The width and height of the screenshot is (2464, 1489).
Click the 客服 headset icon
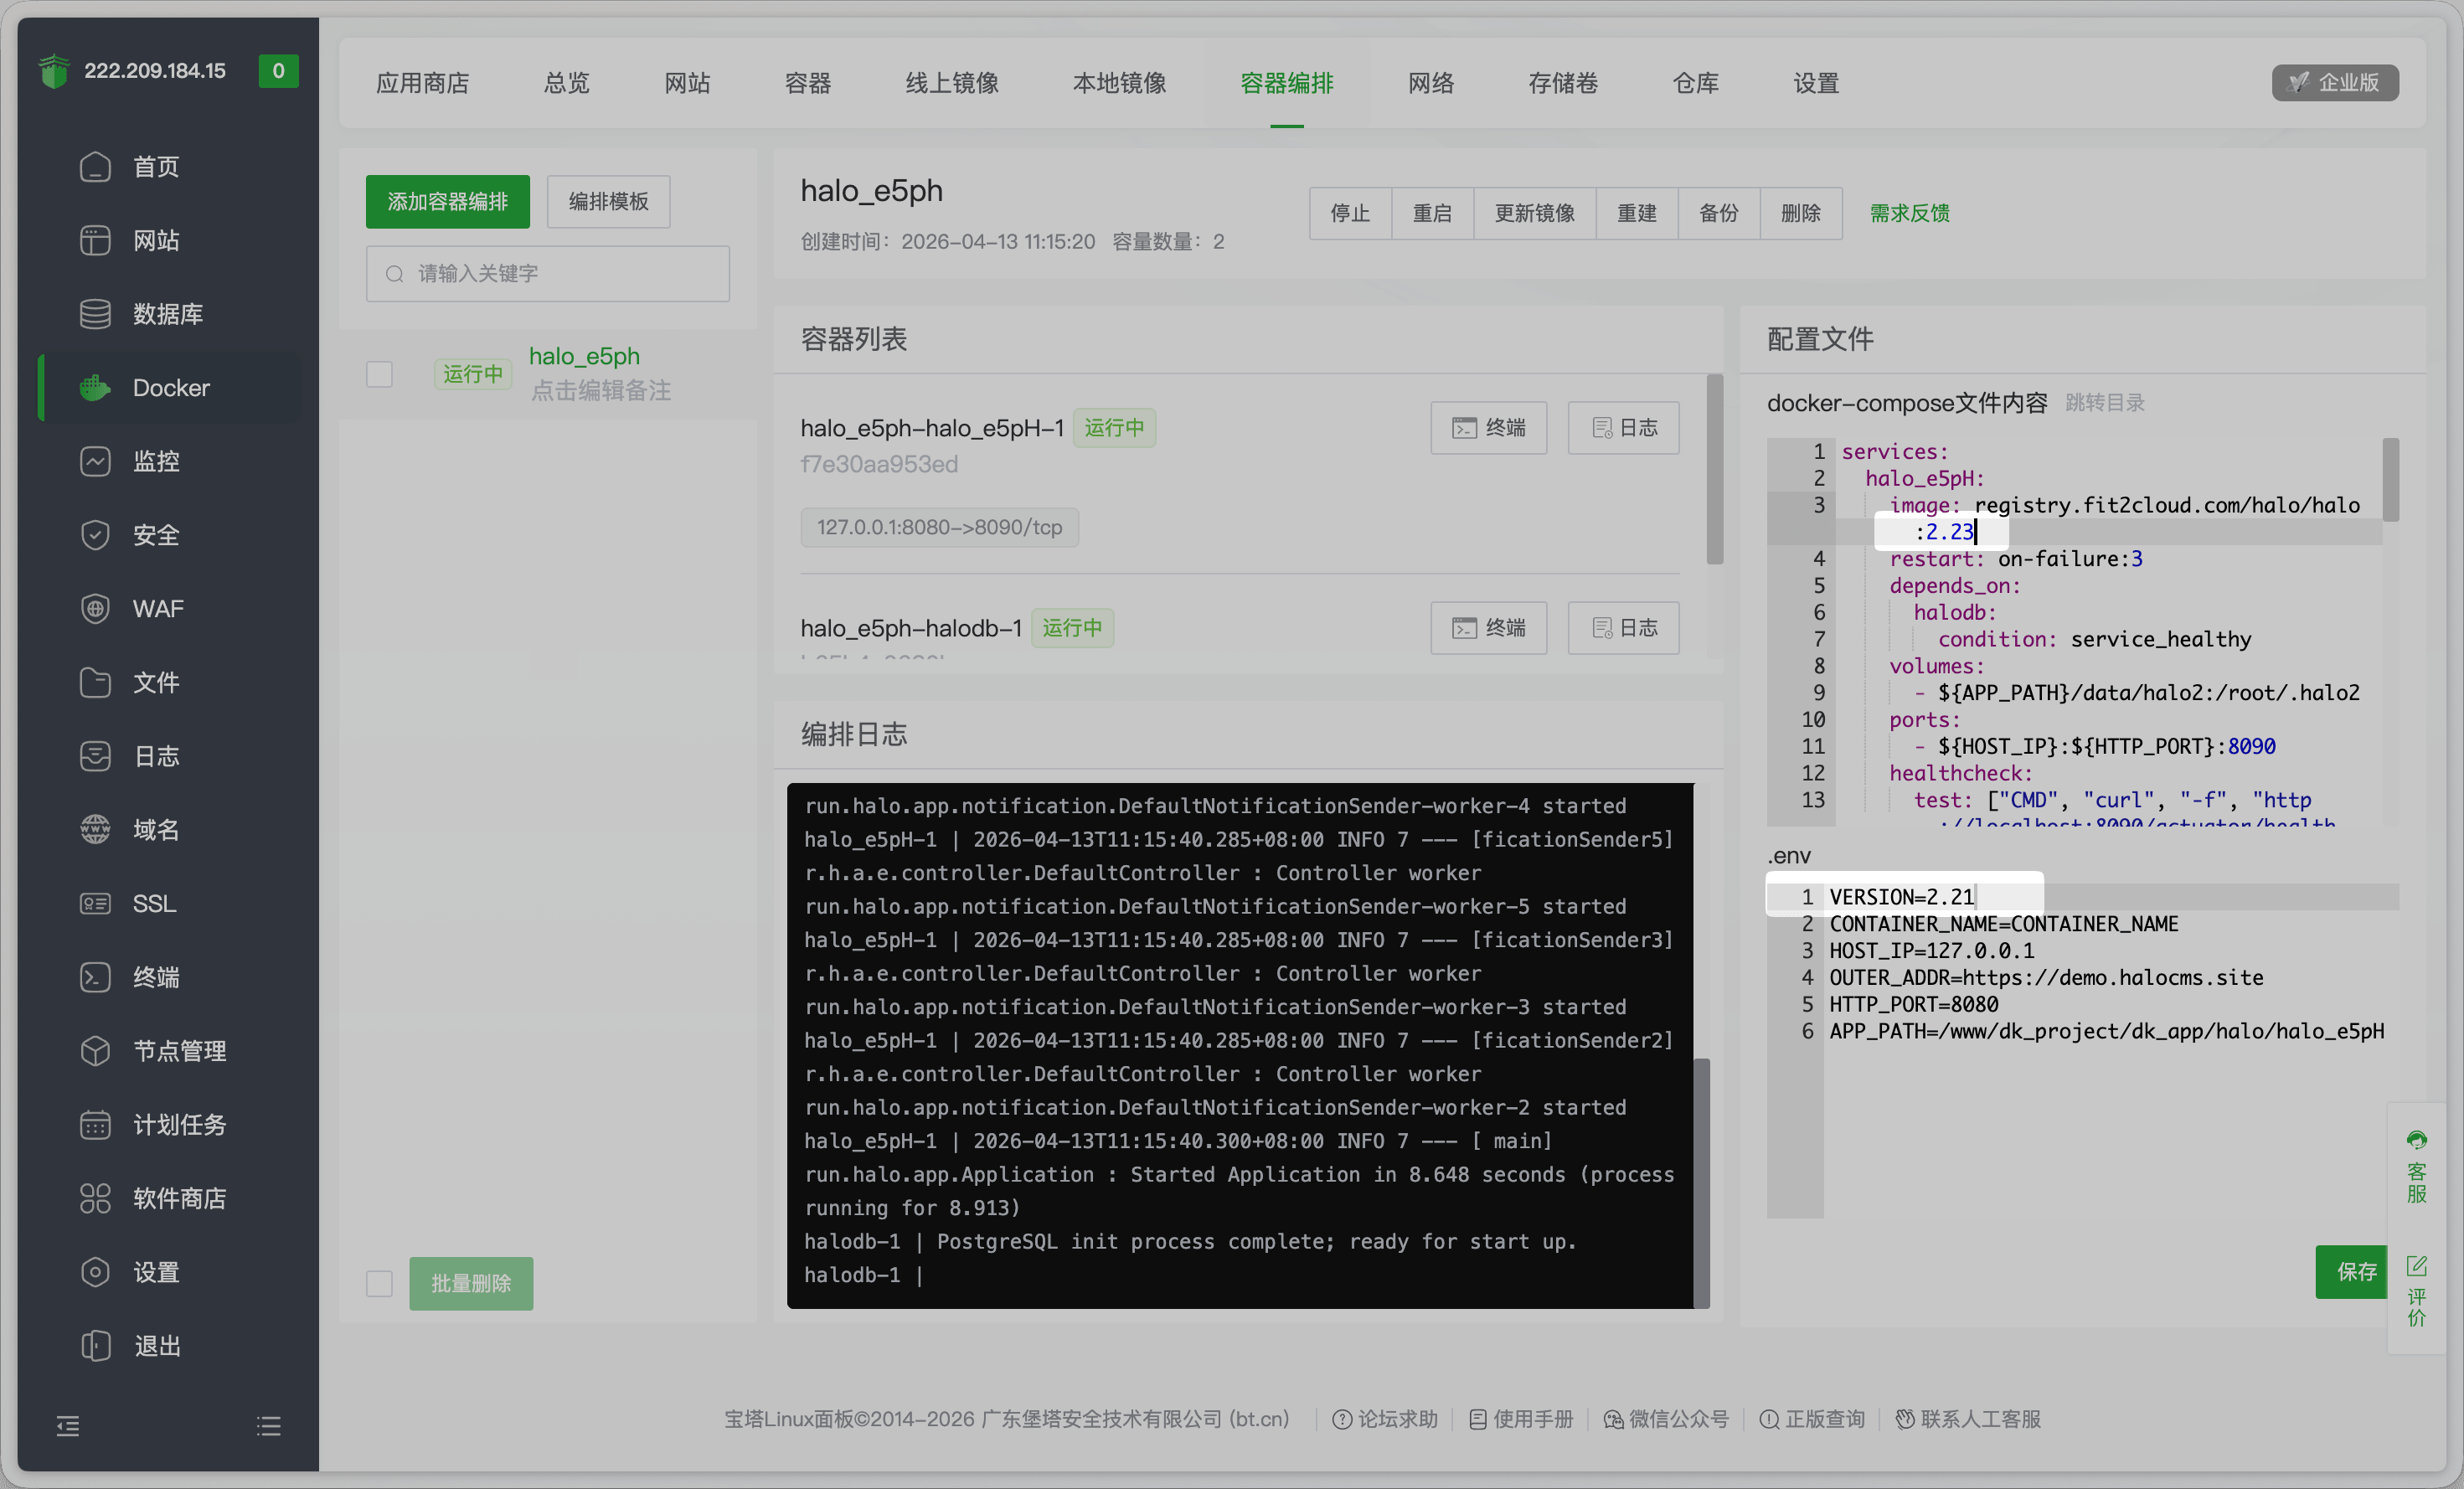pyautogui.click(x=2416, y=1141)
